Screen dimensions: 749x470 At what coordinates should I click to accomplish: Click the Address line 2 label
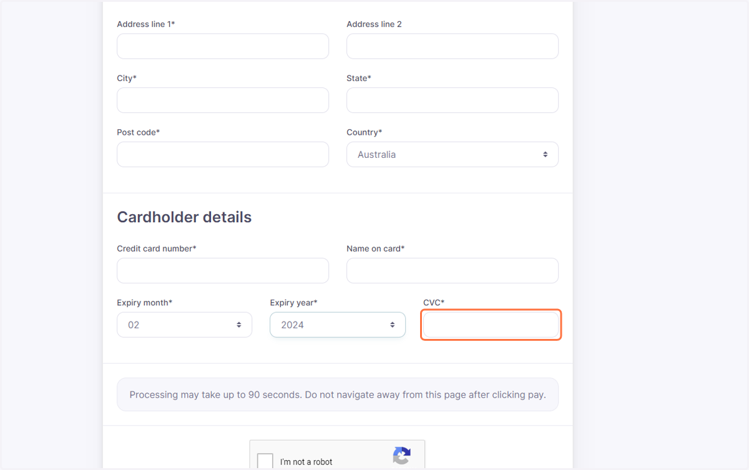[374, 24]
